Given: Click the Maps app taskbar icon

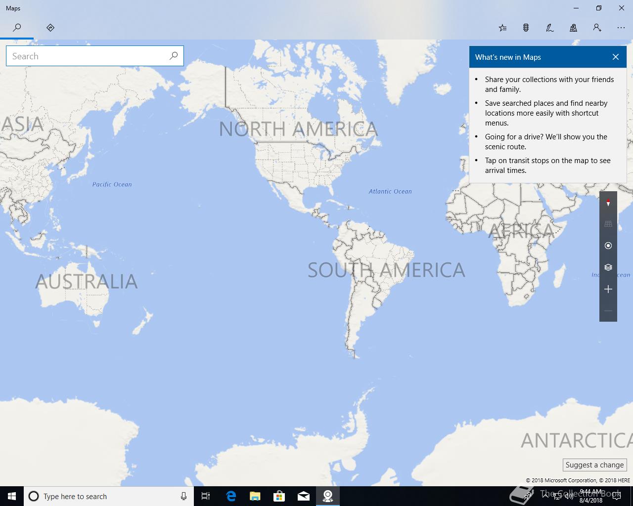Looking at the screenshot, I should 328,496.
